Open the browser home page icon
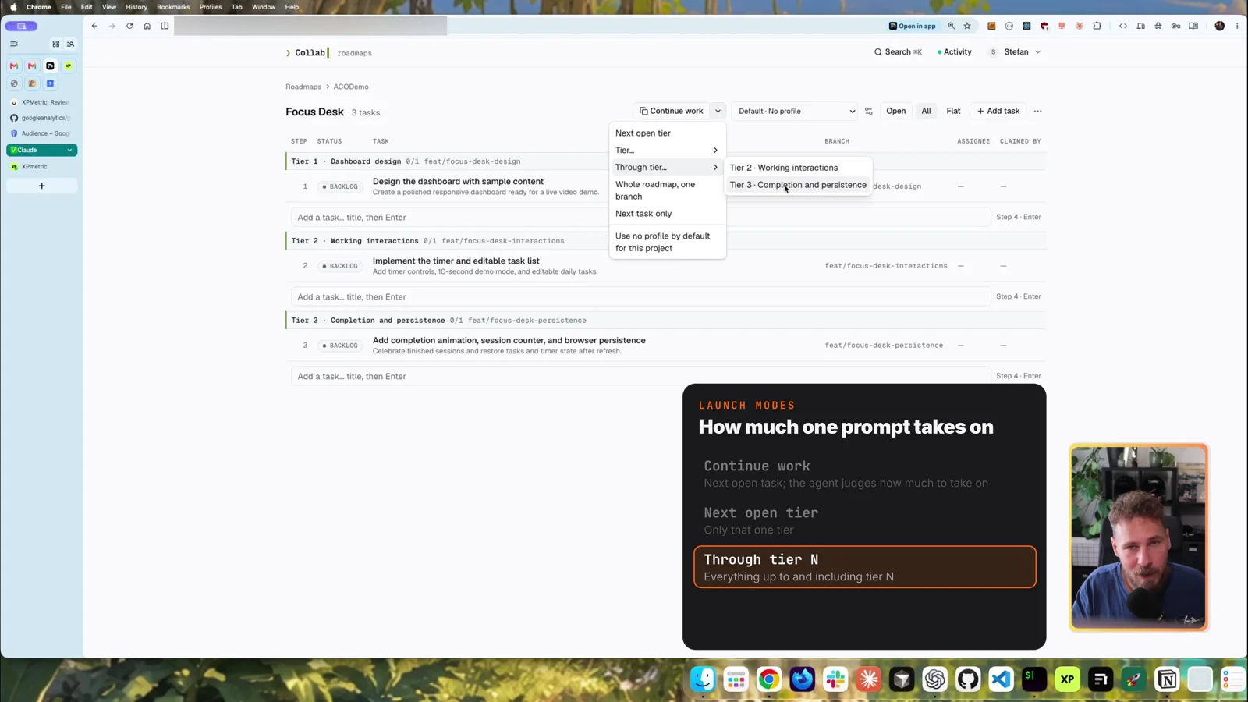This screenshot has width=1248, height=702. pos(147,26)
